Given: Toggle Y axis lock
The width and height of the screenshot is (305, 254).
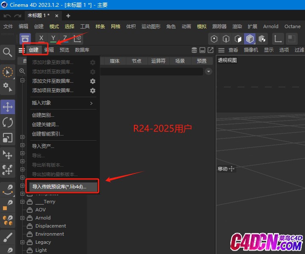Looking at the screenshot, I should [x=53, y=38].
